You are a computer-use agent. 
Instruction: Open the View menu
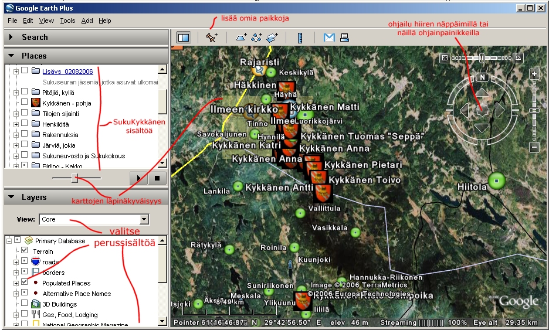46,21
